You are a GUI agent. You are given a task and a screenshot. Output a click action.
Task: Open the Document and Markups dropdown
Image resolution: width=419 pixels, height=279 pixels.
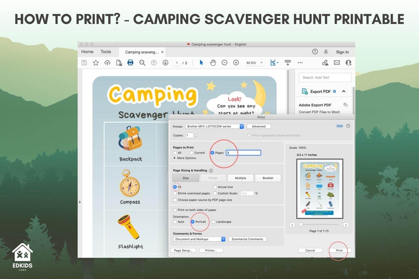pyautogui.click(x=199, y=239)
